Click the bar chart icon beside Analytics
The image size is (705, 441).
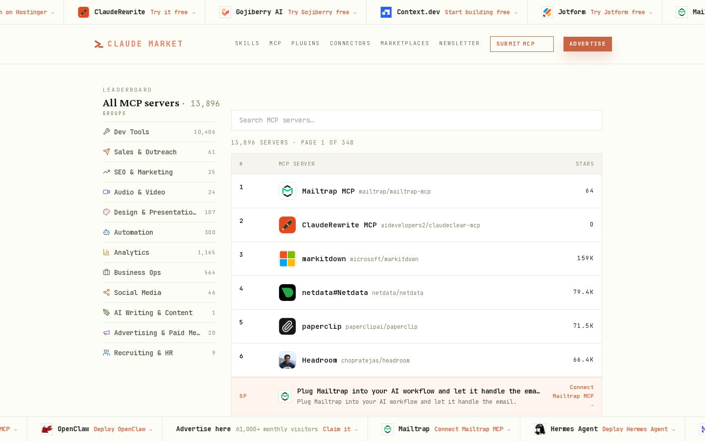[106, 252]
